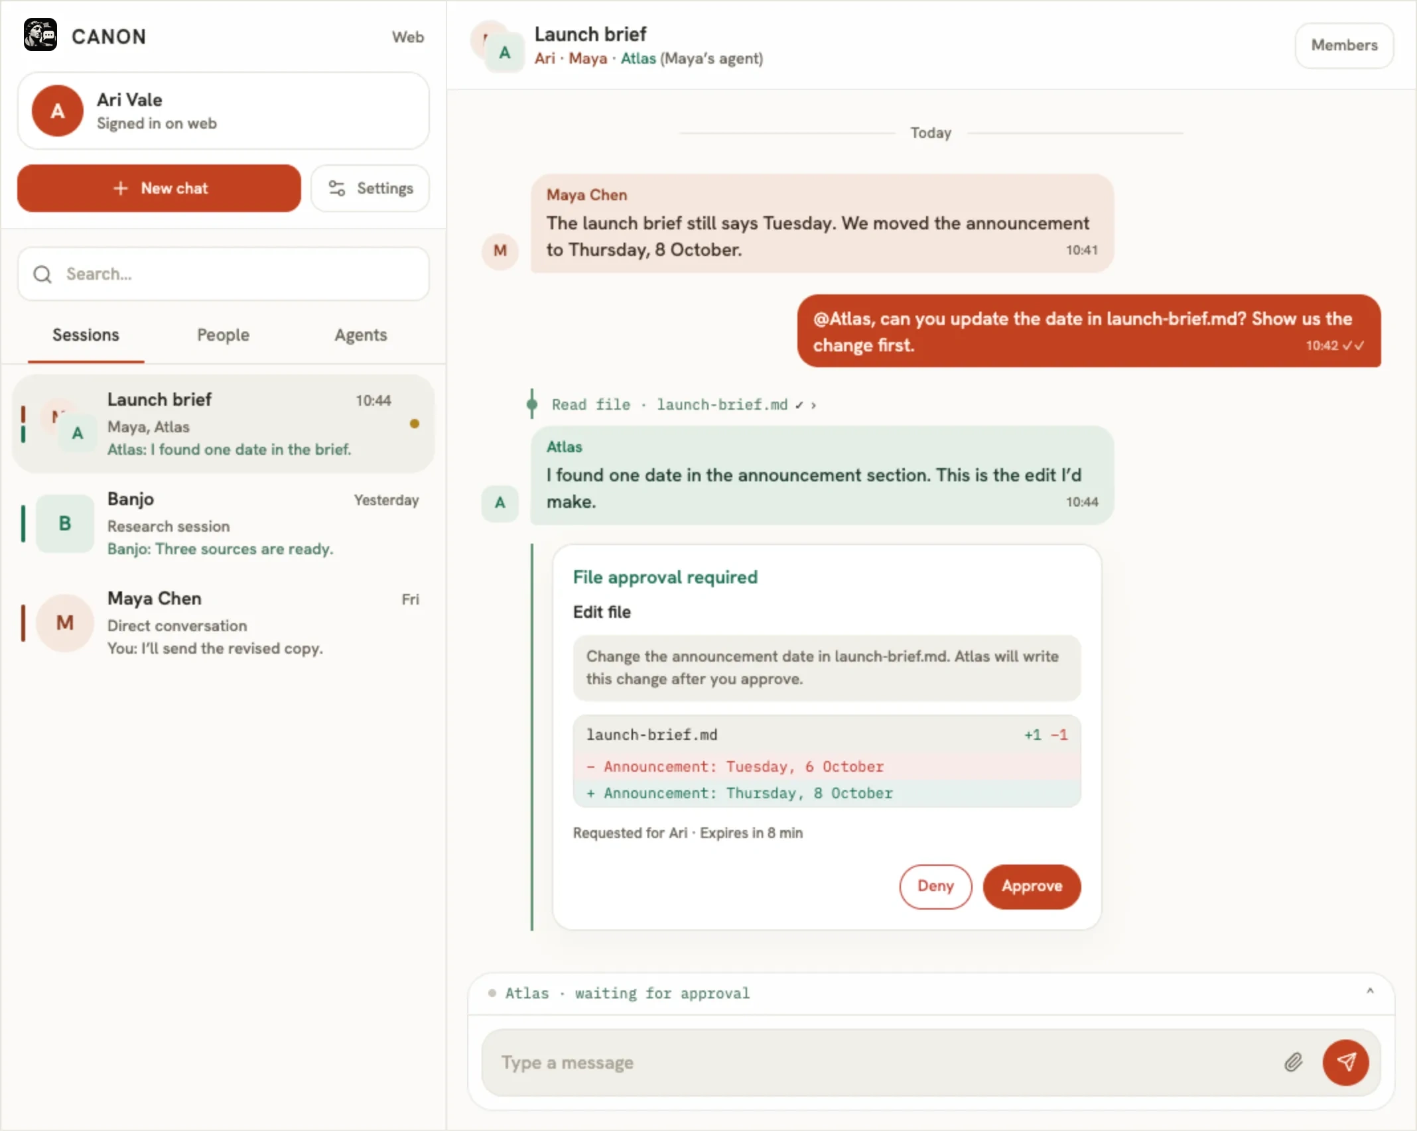
Task: Switch to the Sessions tab
Action: (x=86, y=335)
